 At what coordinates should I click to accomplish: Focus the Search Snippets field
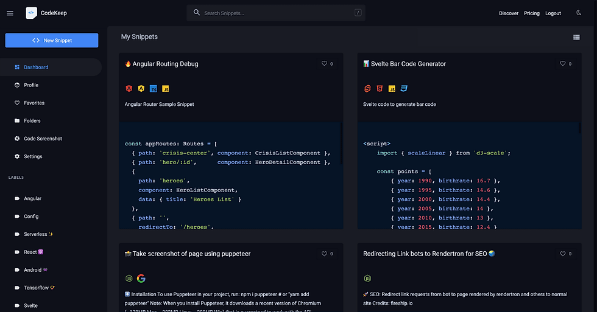pos(276,13)
